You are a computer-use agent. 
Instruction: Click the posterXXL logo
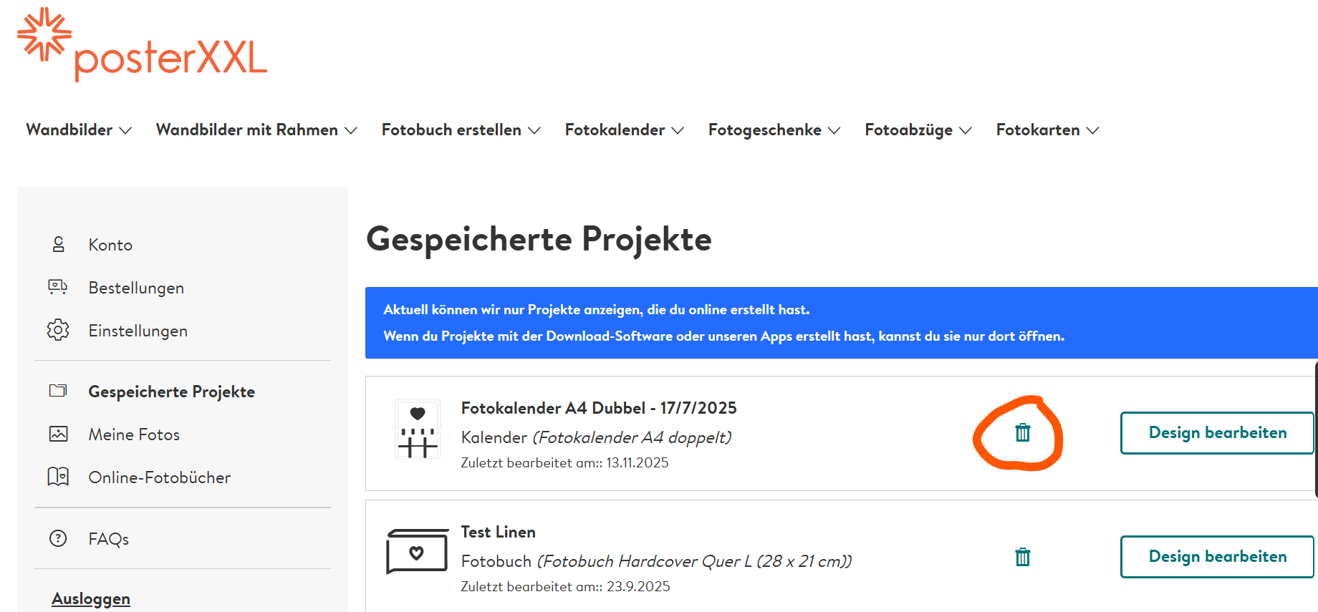pyautogui.click(x=142, y=45)
